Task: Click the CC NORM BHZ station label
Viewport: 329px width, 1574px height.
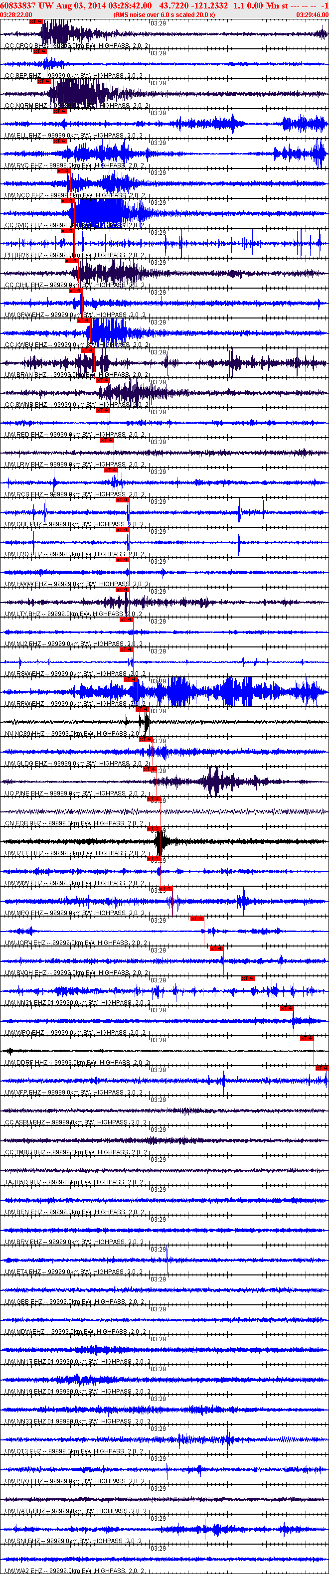Action: pyautogui.click(x=26, y=106)
